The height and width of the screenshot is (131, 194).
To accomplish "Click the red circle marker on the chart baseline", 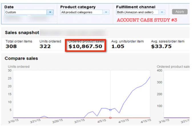I will click(x=110, y=118).
